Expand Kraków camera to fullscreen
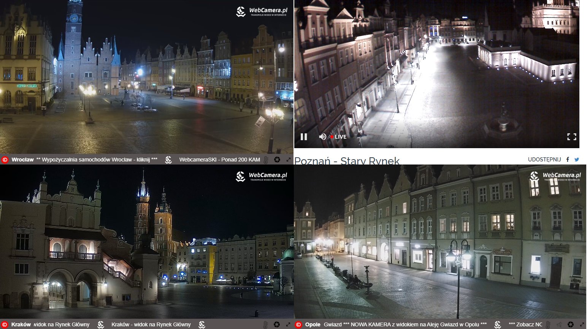Viewport: 587px width, 329px height. tap(288, 325)
